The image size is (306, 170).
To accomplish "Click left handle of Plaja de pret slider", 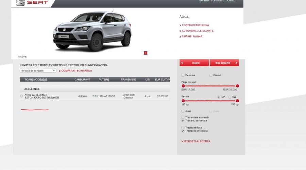I will click(183, 86).
